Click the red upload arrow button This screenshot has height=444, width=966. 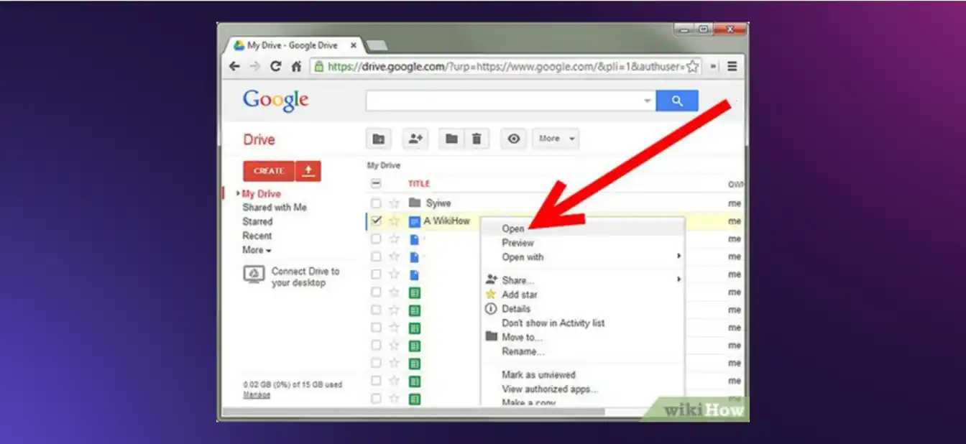[x=308, y=171]
